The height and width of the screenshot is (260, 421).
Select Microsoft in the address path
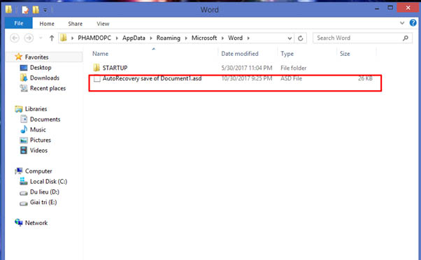[x=204, y=38]
